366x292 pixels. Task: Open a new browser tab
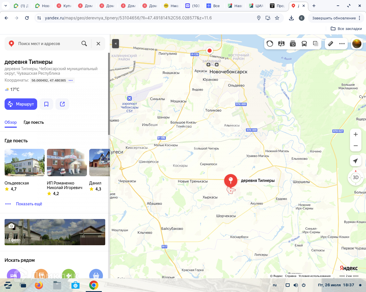[x=314, y=6]
